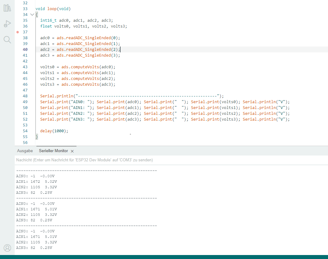Click line number 33 in gutter

(x=25, y=9)
